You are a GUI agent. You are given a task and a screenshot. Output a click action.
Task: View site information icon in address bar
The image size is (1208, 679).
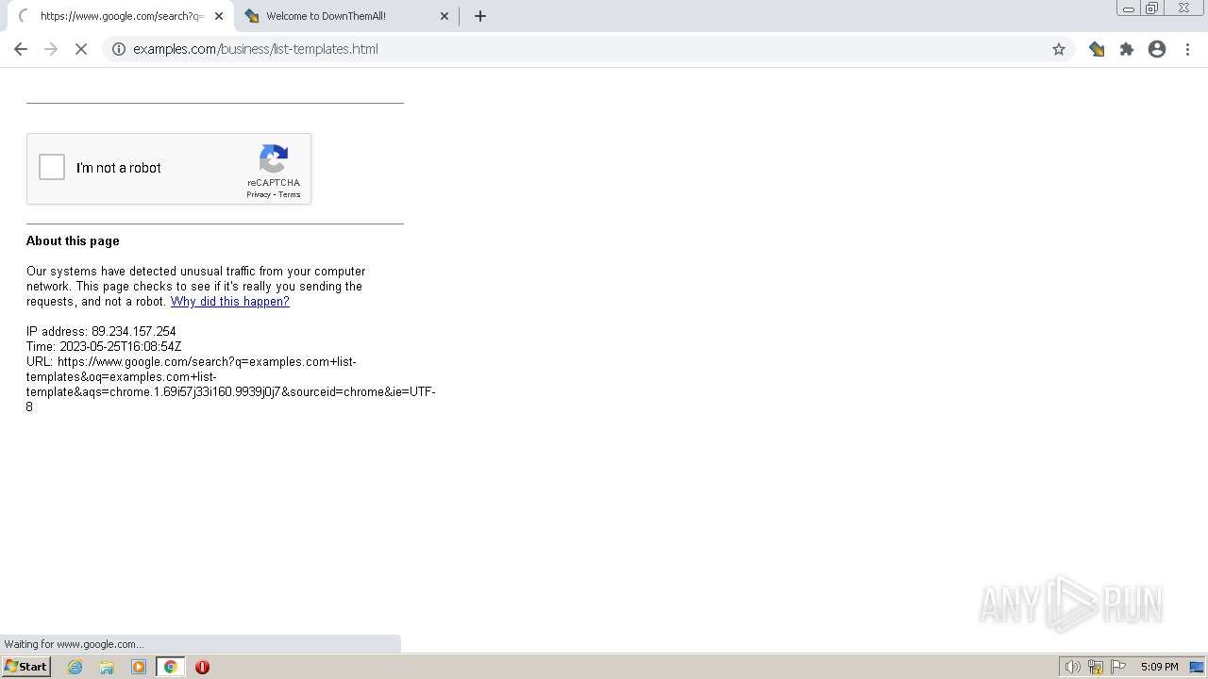[119, 49]
